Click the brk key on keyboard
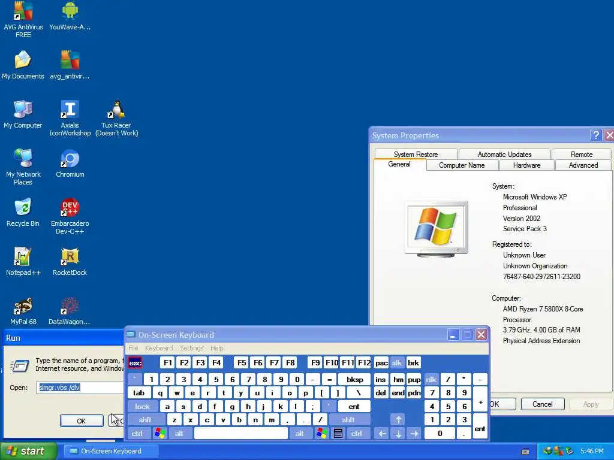Screen dimensions: 614x460 coord(413,362)
